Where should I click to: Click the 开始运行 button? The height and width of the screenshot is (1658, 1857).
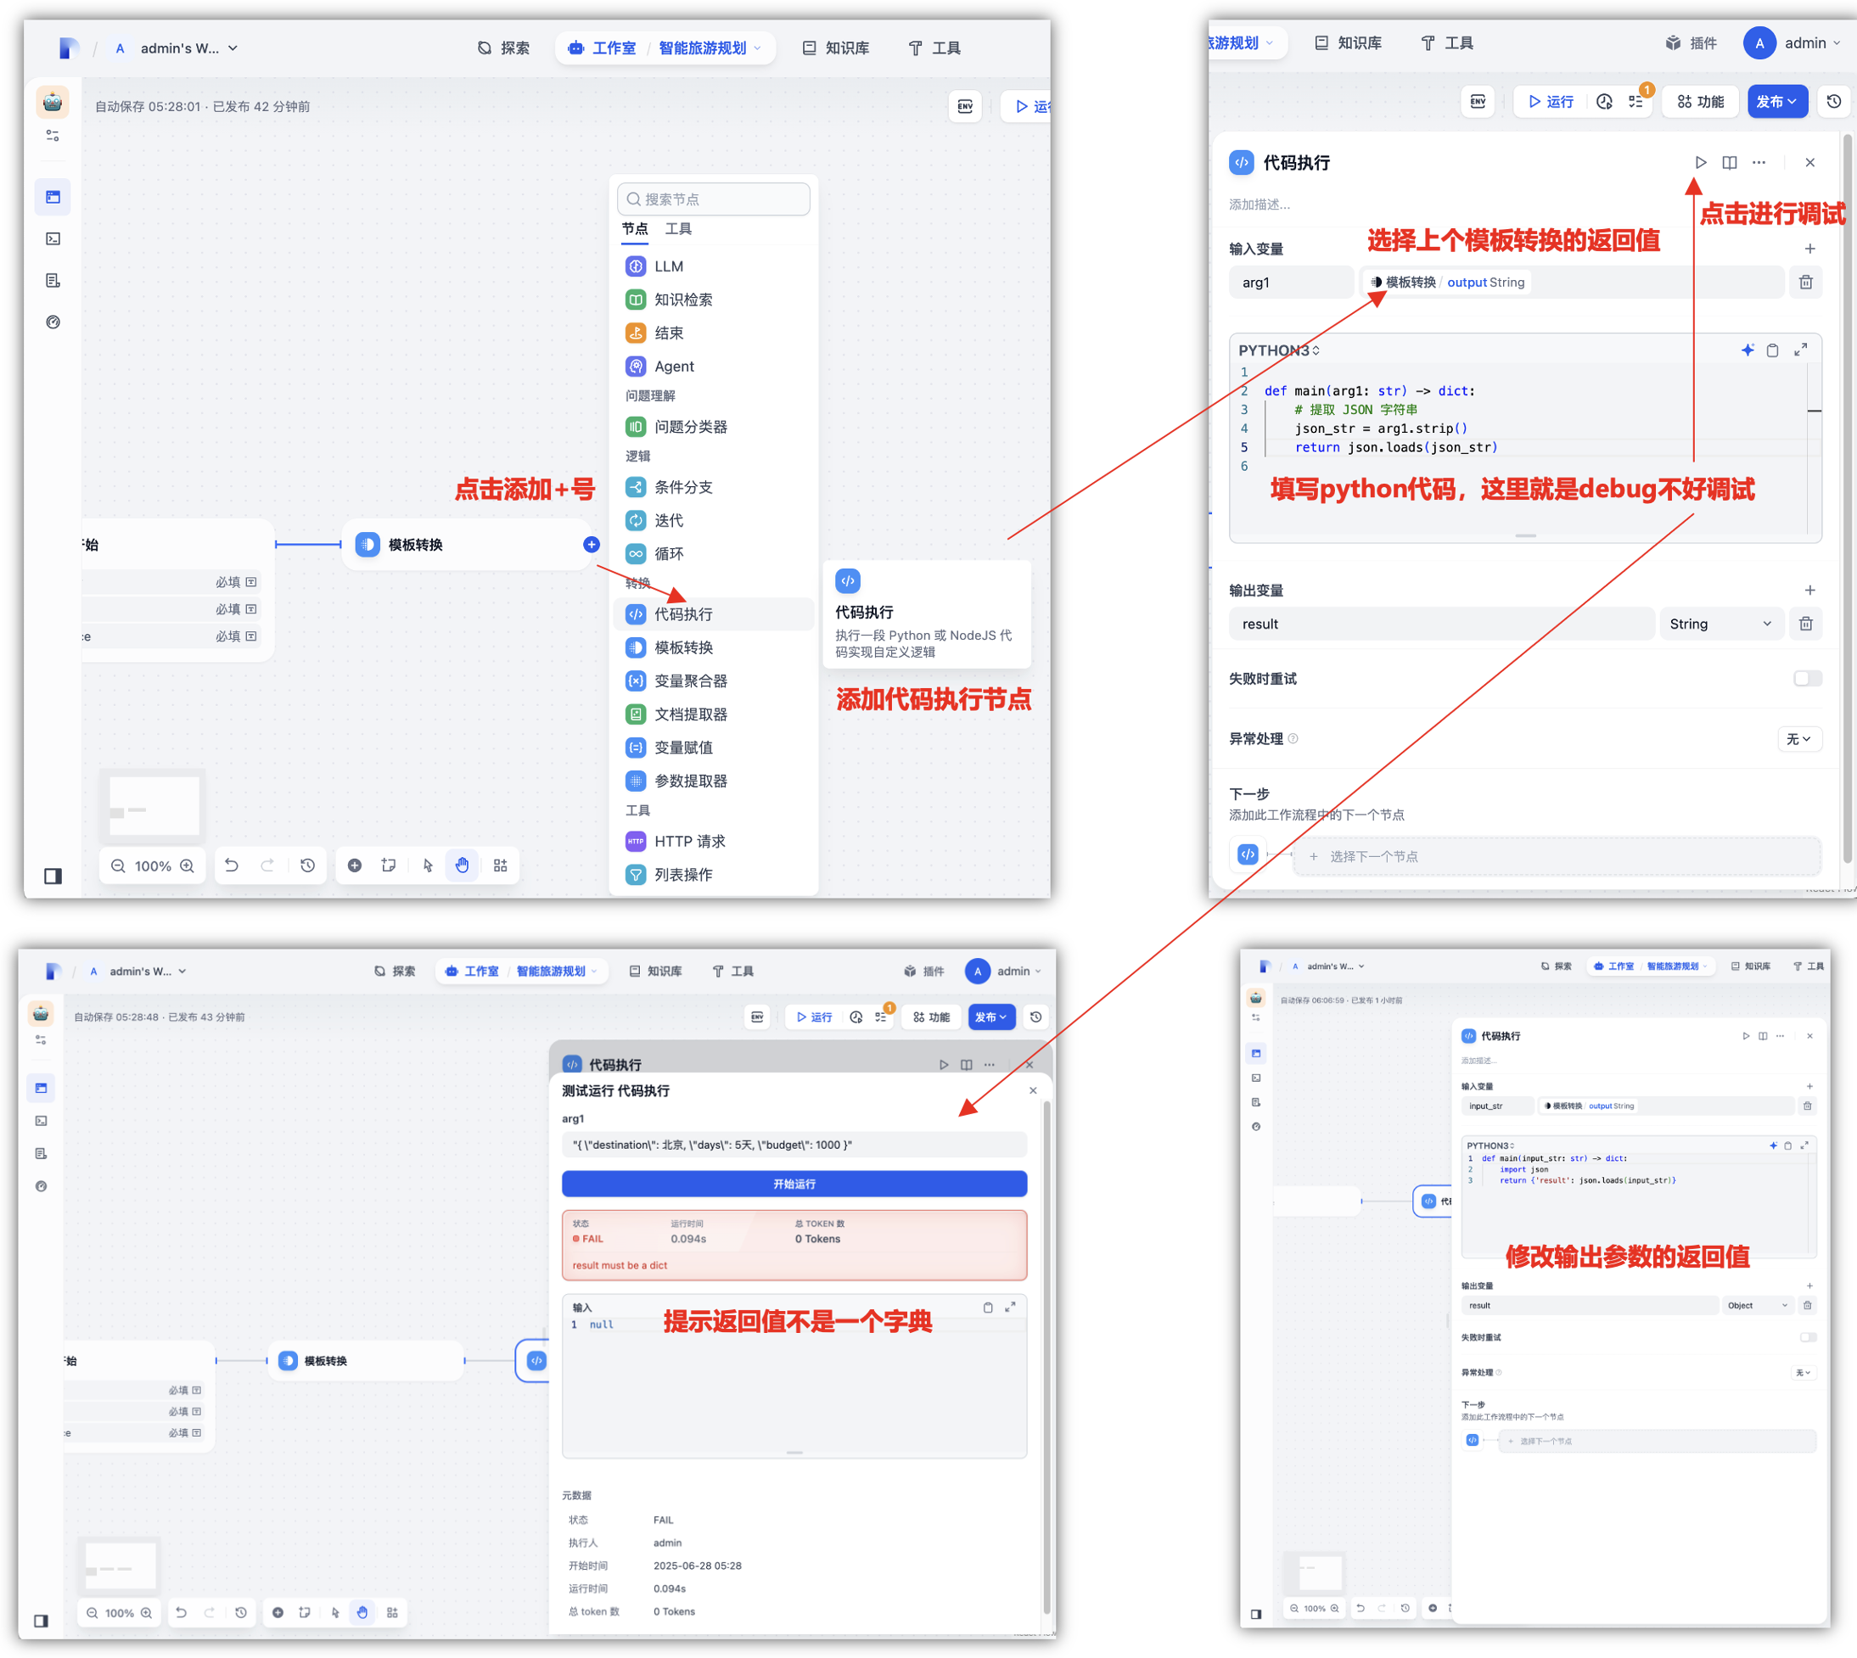click(x=794, y=1185)
